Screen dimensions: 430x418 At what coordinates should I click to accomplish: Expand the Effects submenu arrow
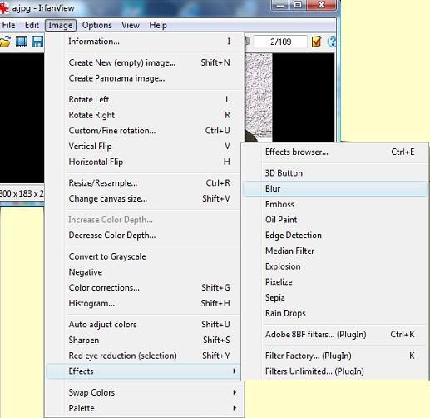235,371
